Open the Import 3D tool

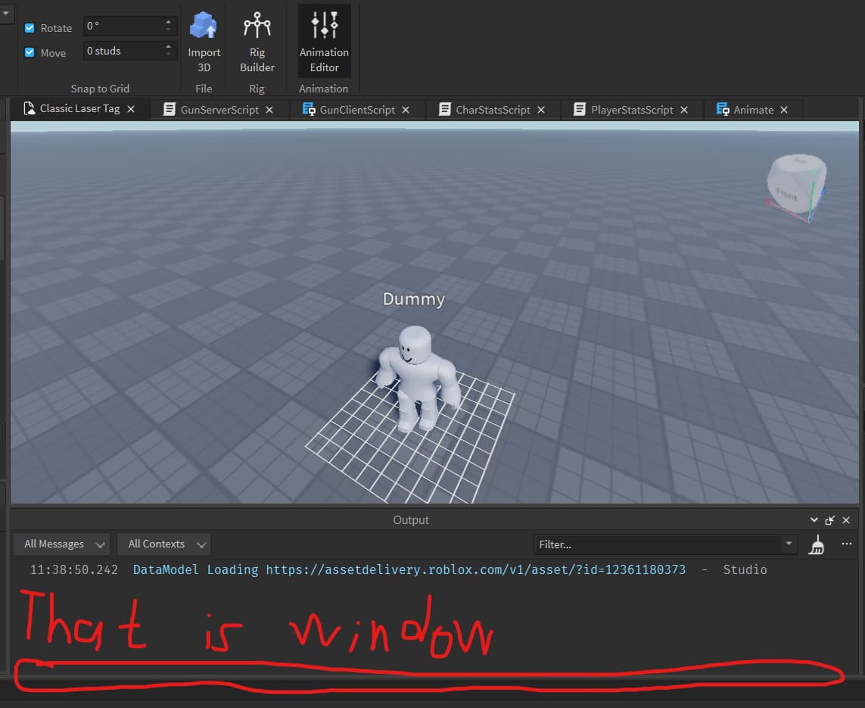point(204,43)
